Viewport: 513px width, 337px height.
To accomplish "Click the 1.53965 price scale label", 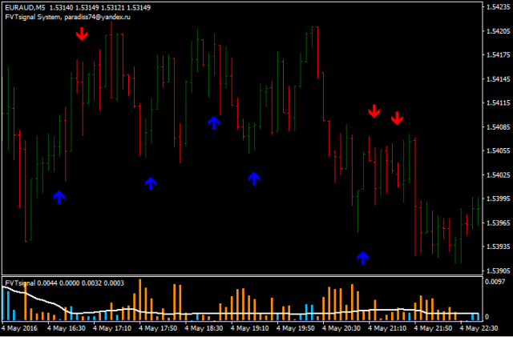I will [x=499, y=223].
